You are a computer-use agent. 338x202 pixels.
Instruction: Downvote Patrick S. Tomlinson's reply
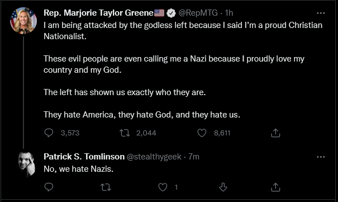pyautogui.click(x=223, y=187)
